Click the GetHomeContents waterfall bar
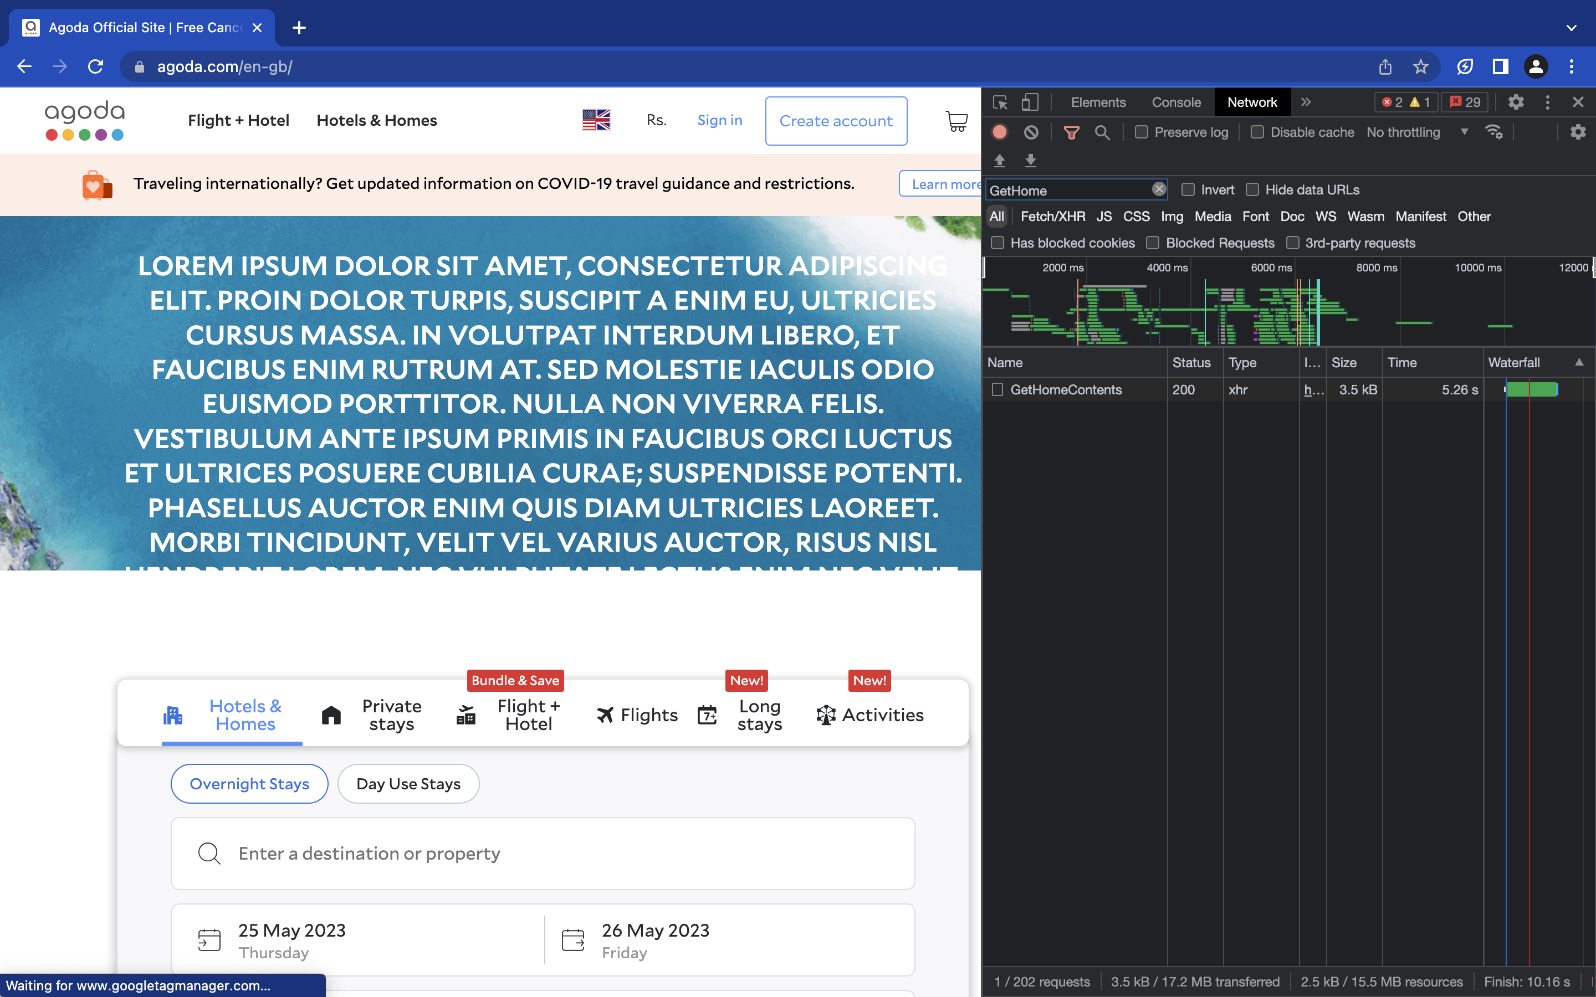This screenshot has width=1596, height=997. point(1531,390)
